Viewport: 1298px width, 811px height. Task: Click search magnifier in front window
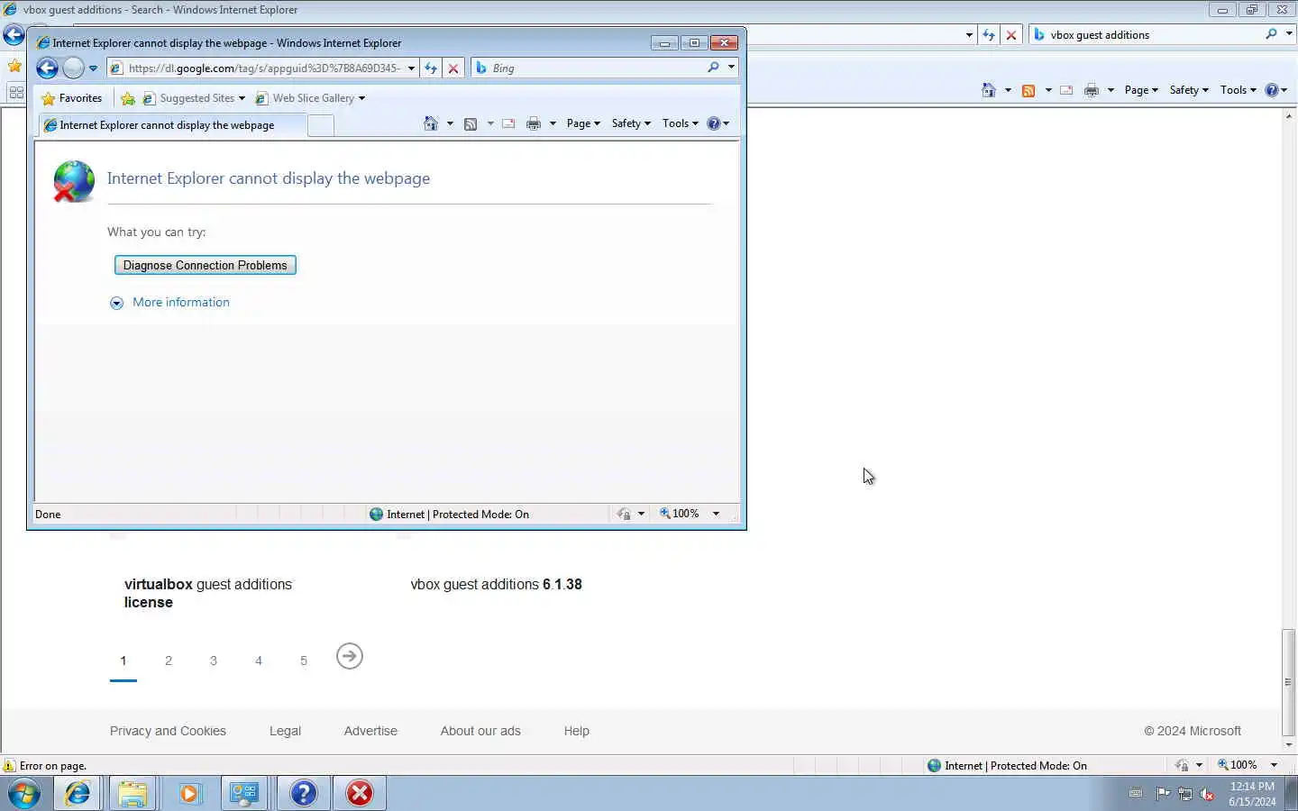713,68
